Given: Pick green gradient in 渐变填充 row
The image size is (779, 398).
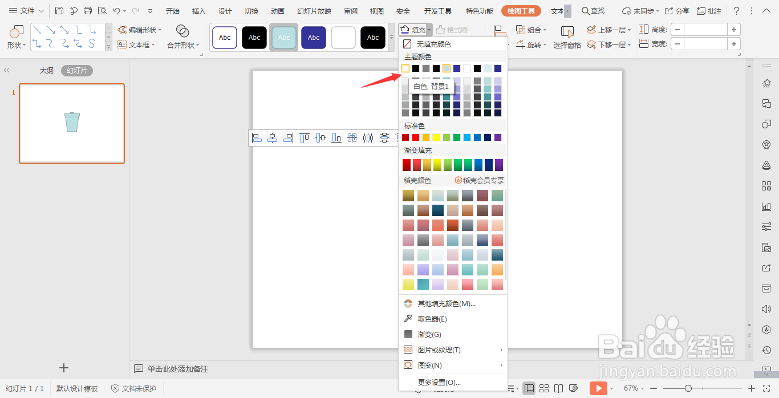Looking at the screenshot, I should [x=458, y=165].
